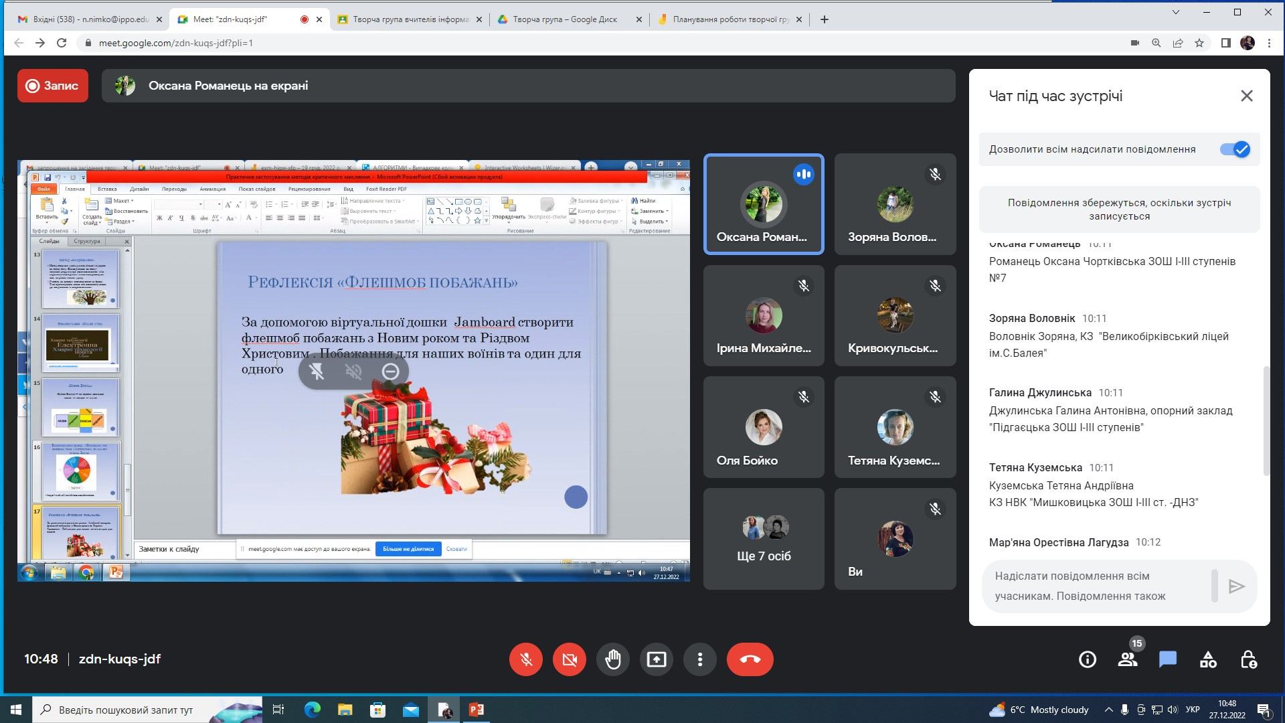Click the present screen button
Viewport: 1285px width, 723px height.
coord(657,659)
